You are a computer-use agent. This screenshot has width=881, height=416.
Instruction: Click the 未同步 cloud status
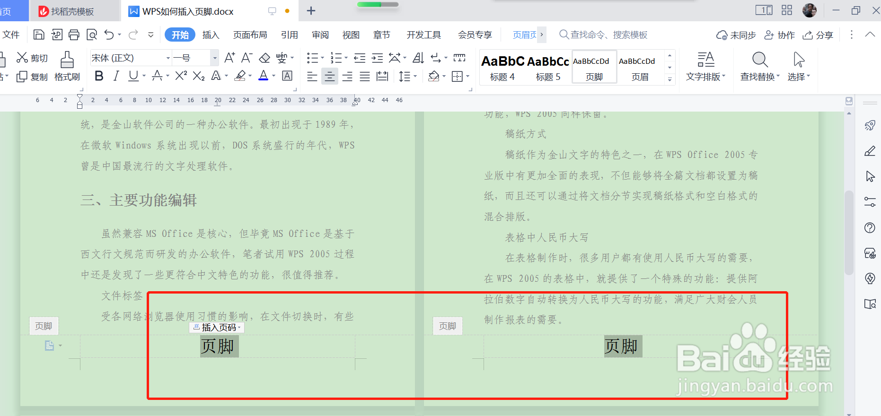point(736,35)
